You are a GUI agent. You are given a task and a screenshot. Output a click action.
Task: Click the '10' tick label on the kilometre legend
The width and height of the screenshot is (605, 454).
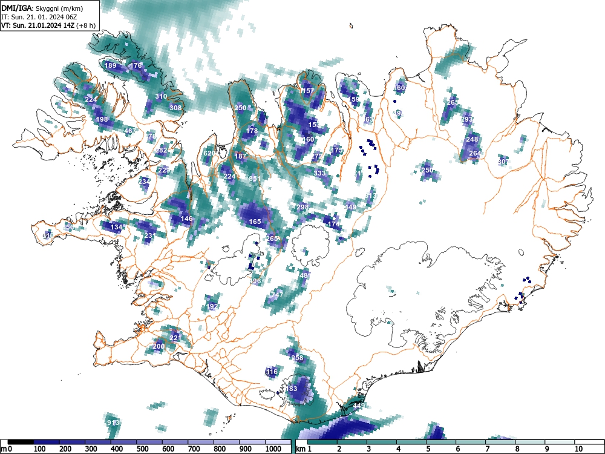578,449
